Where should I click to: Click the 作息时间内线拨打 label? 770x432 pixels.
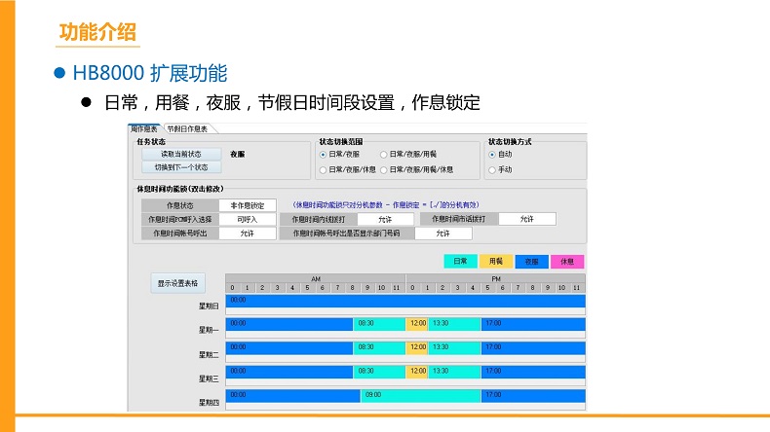tap(319, 219)
